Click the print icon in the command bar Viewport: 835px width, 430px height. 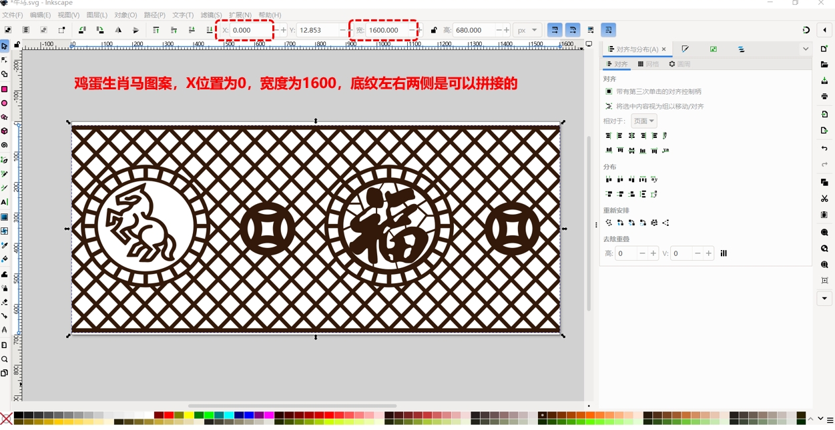pos(824,97)
